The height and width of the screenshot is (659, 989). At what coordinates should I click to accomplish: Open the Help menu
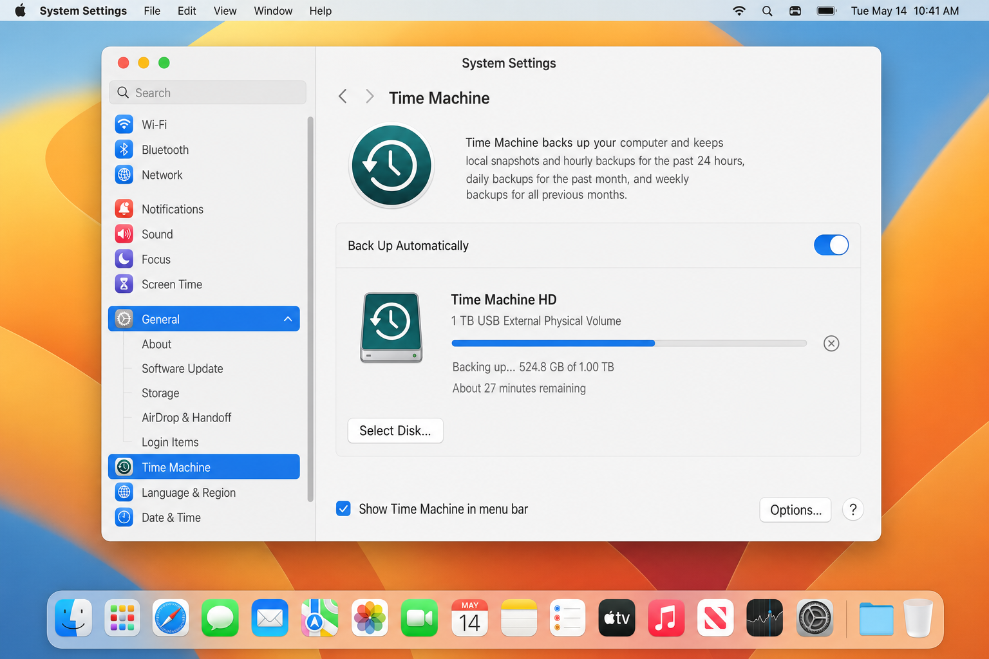coord(320,11)
